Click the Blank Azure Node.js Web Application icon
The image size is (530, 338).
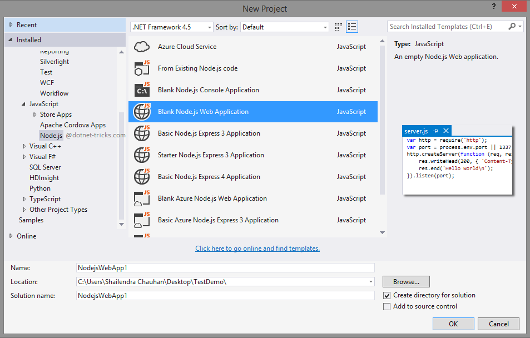tap(142, 198)
